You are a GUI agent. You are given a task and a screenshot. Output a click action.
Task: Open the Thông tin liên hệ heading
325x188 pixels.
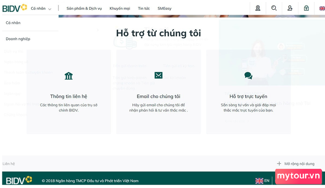(69, 97)
